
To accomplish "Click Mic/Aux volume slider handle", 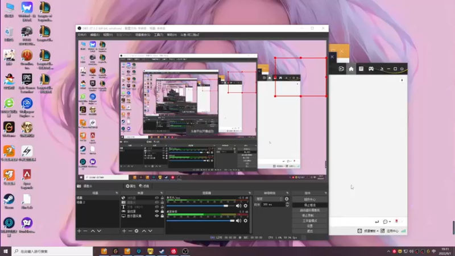I will (x=226, y=206).
